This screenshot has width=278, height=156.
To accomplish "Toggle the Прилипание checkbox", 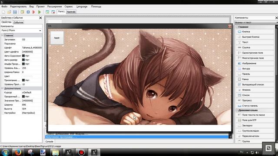I will pyautogui.click(x=23, y=80).
